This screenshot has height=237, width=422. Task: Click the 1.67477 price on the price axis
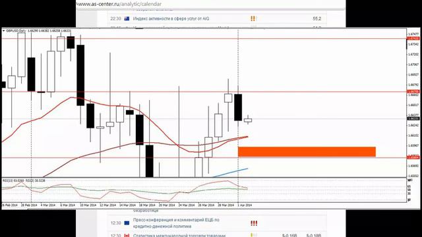(x=413, y=34)
